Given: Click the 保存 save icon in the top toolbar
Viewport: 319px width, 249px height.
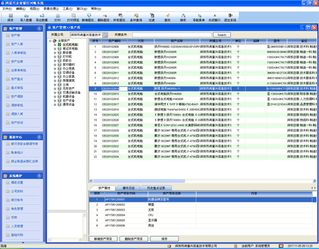Looking at the screenshot, I should coord(10,15).
